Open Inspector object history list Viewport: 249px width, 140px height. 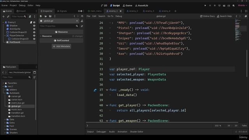click(x=82, y=16)
